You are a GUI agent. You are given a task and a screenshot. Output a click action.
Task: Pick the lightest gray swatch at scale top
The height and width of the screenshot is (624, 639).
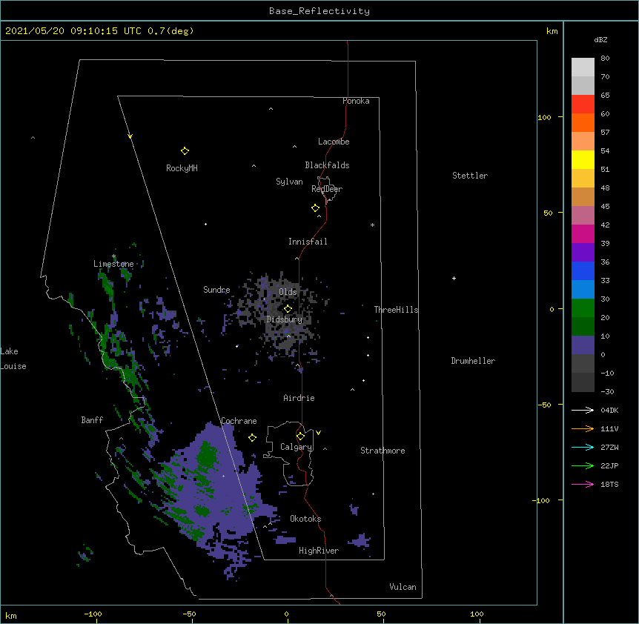(x=583, y=67)
